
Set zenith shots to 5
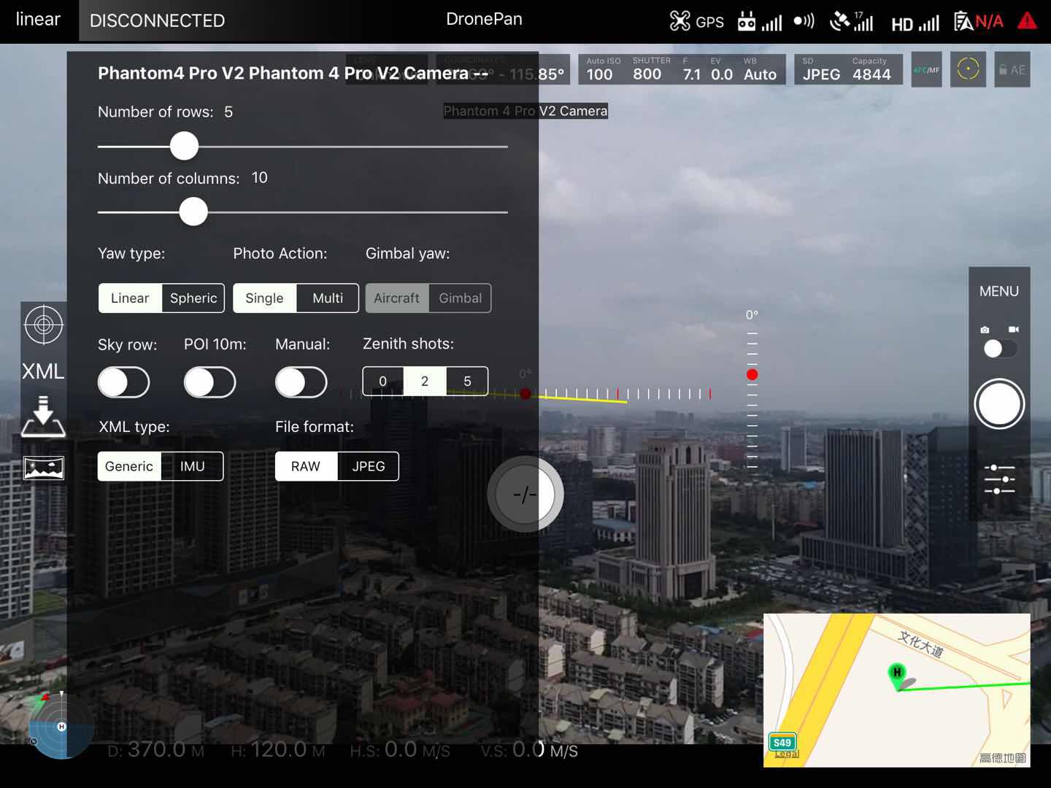coord(467,382)
